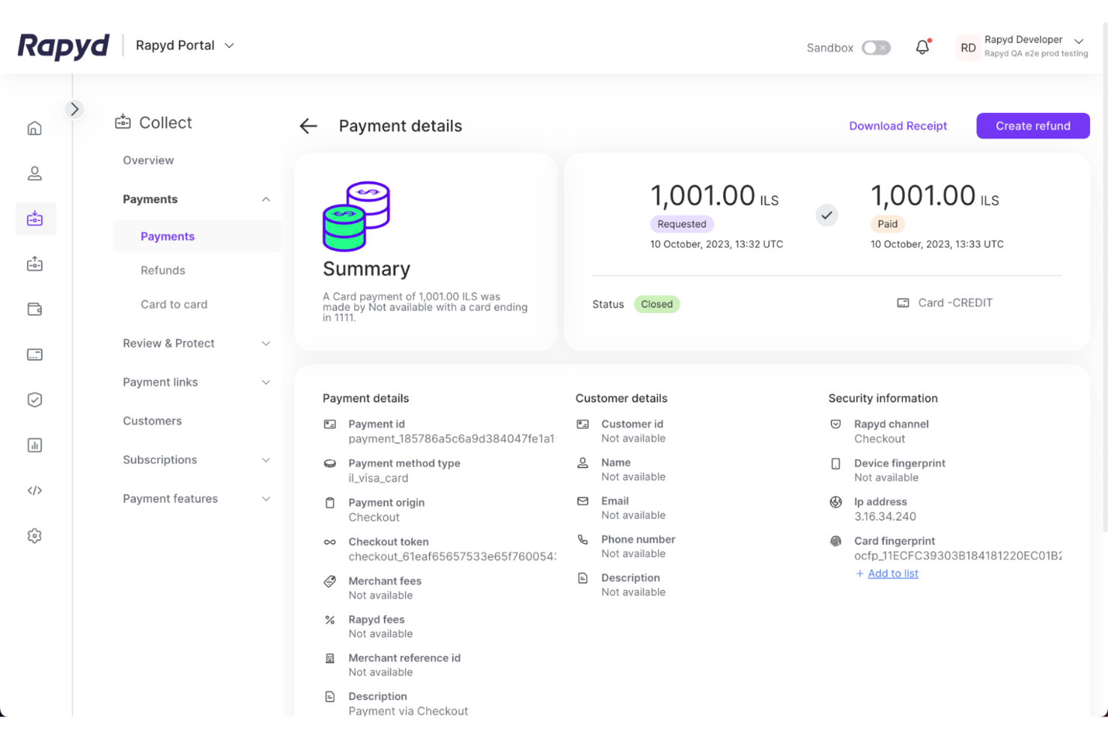The height and width of the screenshot is (739, 1108).
Task: Open the Customers menu item
Action: click(x=152, y=421)
